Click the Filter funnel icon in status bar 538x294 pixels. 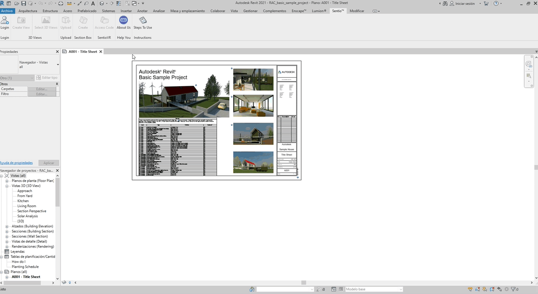(513, 289)
